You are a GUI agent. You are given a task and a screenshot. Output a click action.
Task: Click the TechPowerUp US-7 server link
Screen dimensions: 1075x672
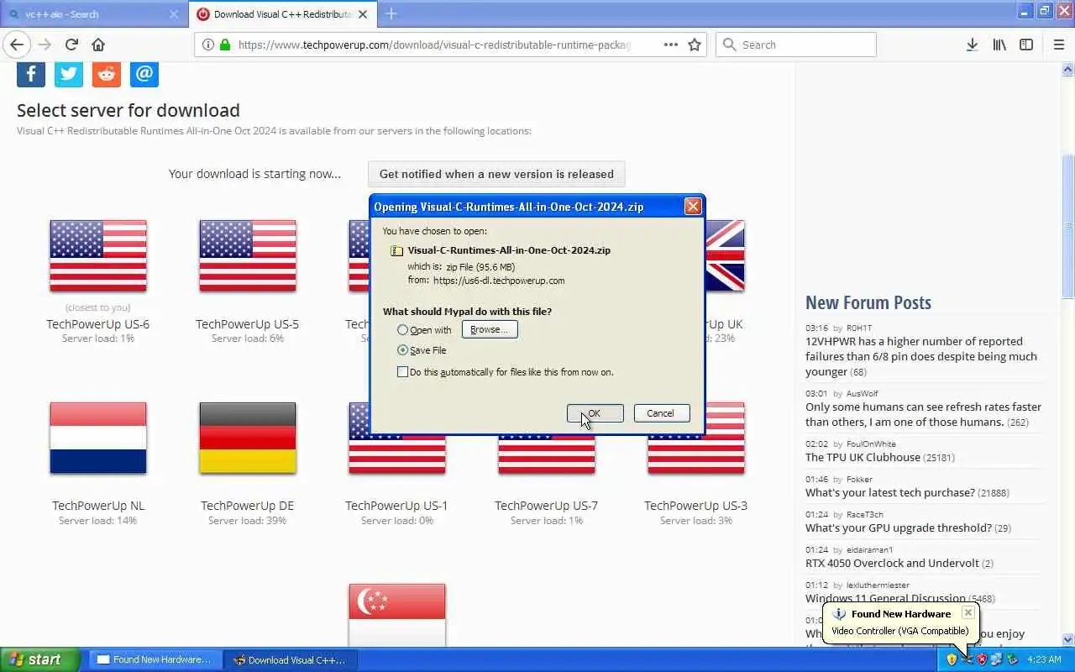tap(546, 506)
